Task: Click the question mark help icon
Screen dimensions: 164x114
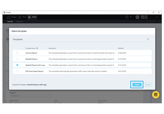Action: pos(157,22)
